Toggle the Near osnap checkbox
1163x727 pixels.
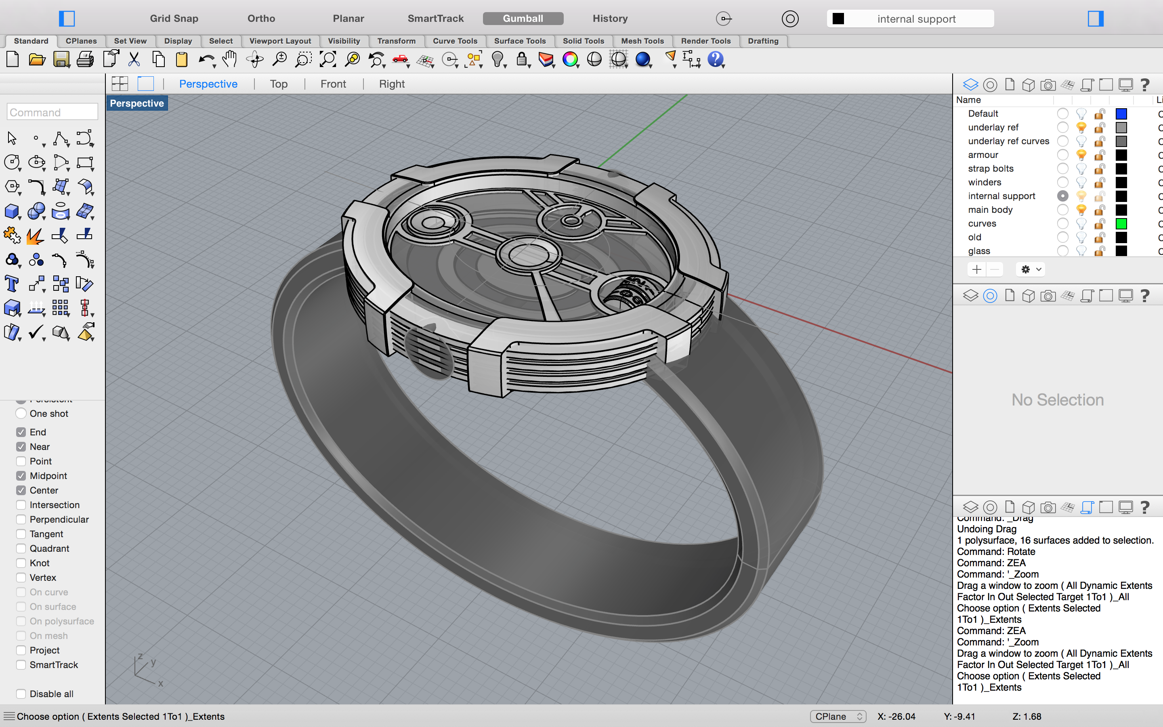(x=21, y=447)
